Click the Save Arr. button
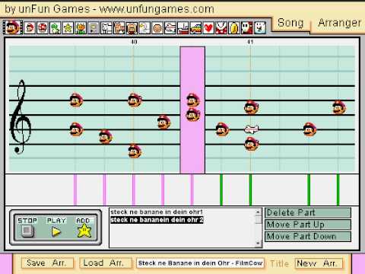Screen dimensions: 365x274 pos(47,263)
